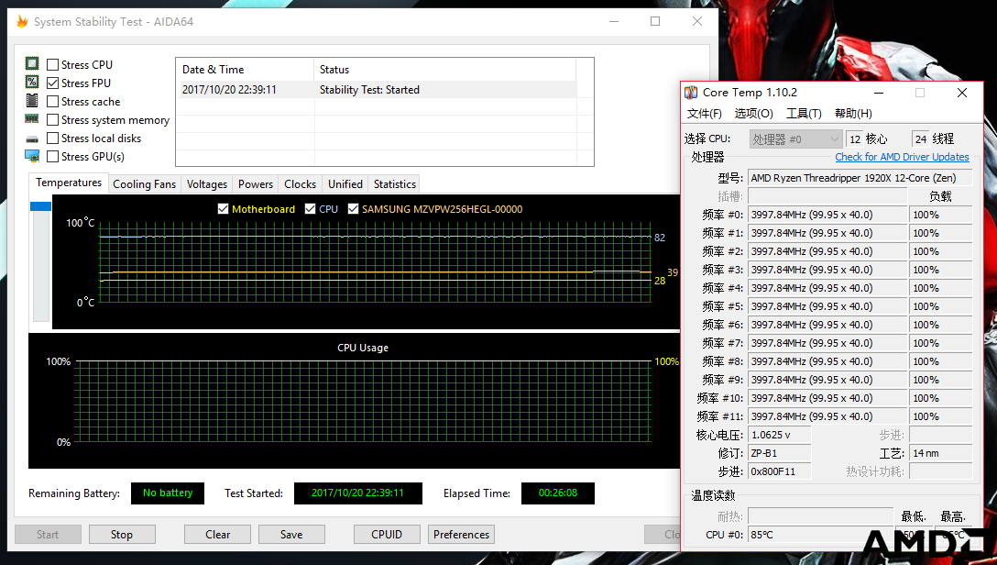Enable Stress system memory checkbox
This screenshot has height=565, width=997.
tap(53, 119)
